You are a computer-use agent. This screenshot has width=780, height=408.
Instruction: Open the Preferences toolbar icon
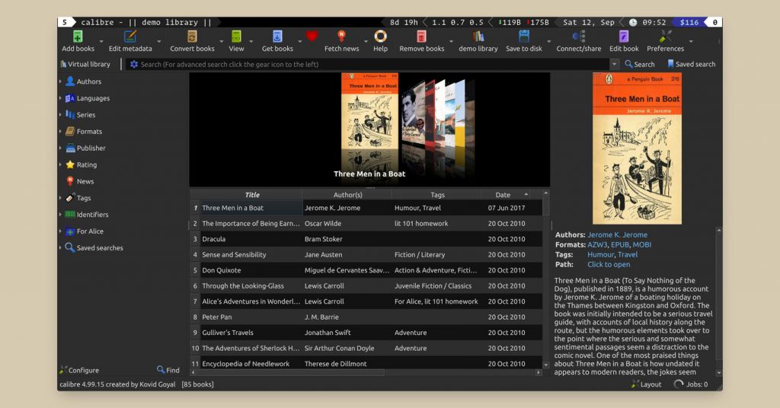click(665, 37)
